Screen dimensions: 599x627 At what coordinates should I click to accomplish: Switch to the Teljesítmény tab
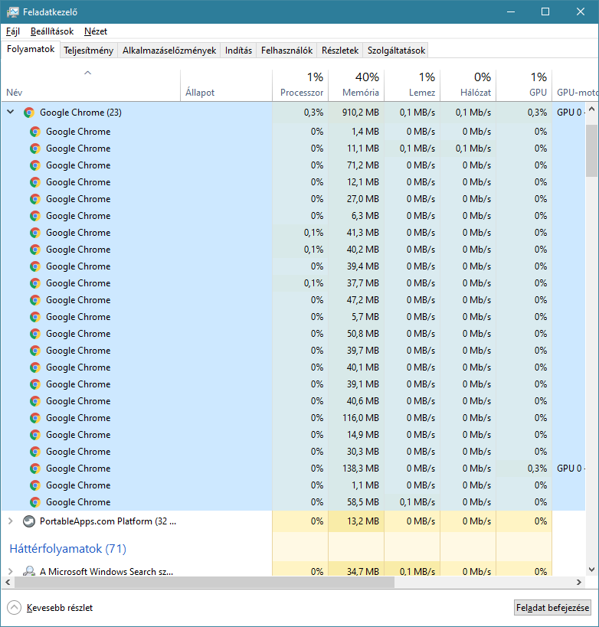pyautogui.click(x=88, y=51)
